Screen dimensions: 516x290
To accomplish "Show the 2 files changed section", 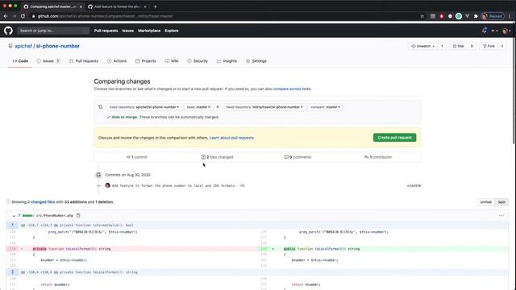I will pos(217,157).
